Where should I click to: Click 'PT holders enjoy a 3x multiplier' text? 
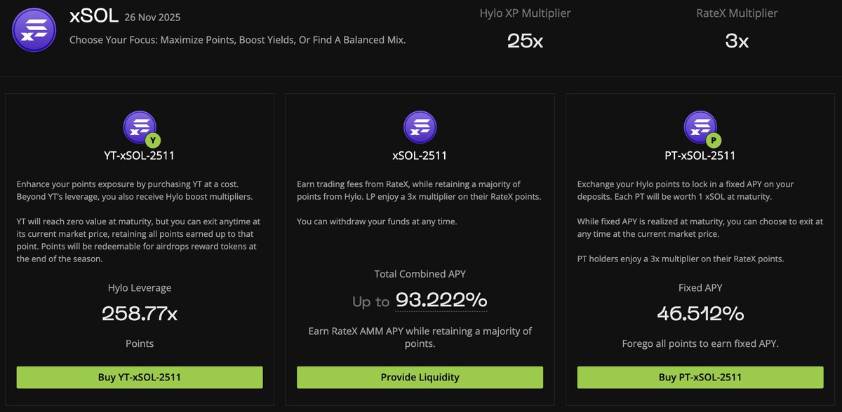point(681,259)
